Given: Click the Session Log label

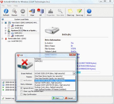Looking at the screenshot, I should [x=10, y=98].
